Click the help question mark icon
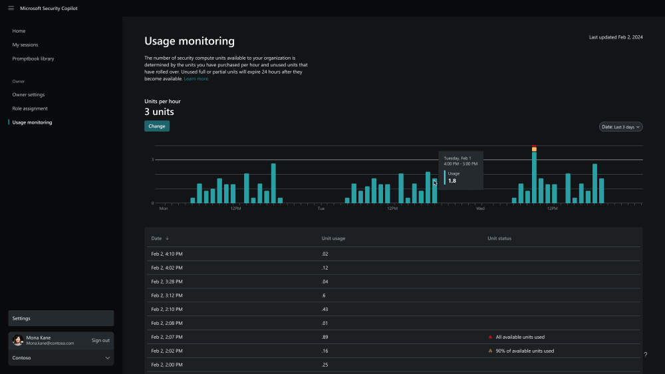The image size is (665, 374). (x=645, y=355)
